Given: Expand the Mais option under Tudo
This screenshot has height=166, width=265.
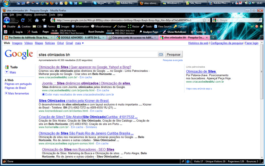Looking at the screenshot, I should (x=11, y=72).
